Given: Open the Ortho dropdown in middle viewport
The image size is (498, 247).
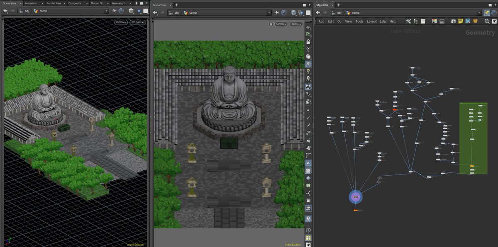Looking at the screenshot, I should click(281, 24).
